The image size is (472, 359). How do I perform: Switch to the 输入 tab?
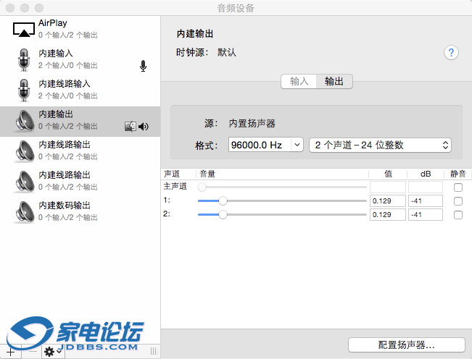point(299,81)
